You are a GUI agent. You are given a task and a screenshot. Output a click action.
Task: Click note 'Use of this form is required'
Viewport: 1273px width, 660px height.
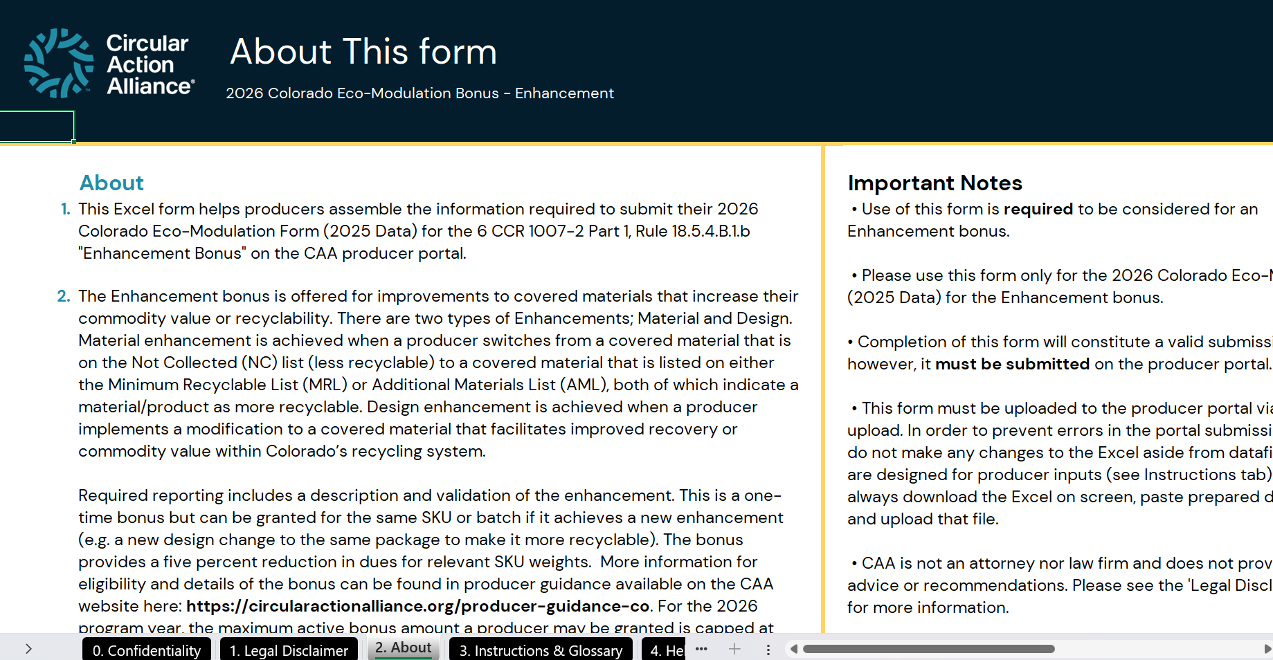click(x=1053, y=220)
